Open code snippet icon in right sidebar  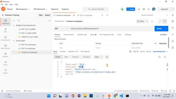coord(173,34)
